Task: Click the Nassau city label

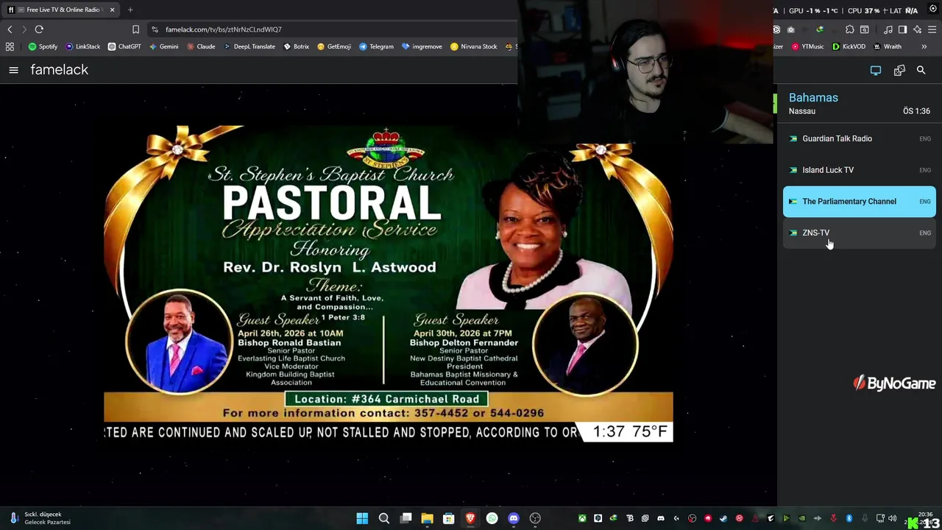Action: (x=801, y=111)
